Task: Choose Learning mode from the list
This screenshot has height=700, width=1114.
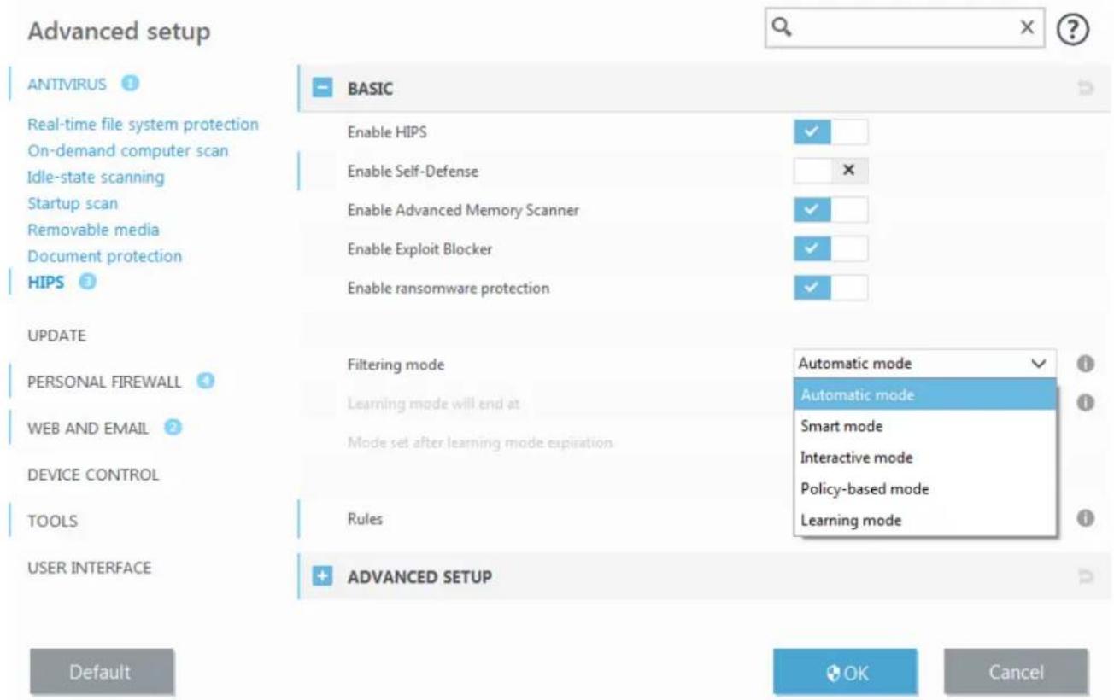Action: [x=925, y=520]
